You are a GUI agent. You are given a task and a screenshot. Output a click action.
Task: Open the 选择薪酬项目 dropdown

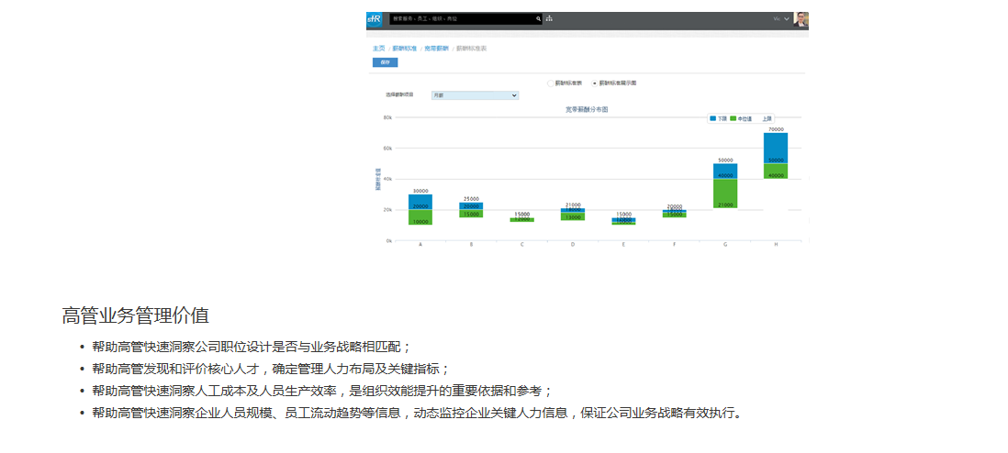(x=475, y=94)
